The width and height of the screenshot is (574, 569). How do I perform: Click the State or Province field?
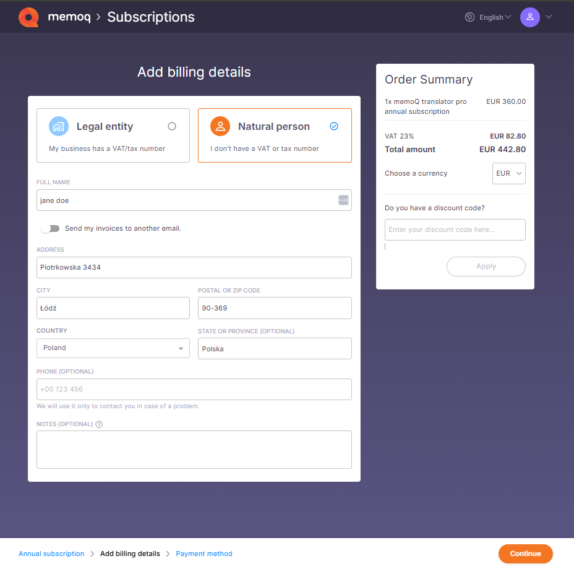coord(275,349)
